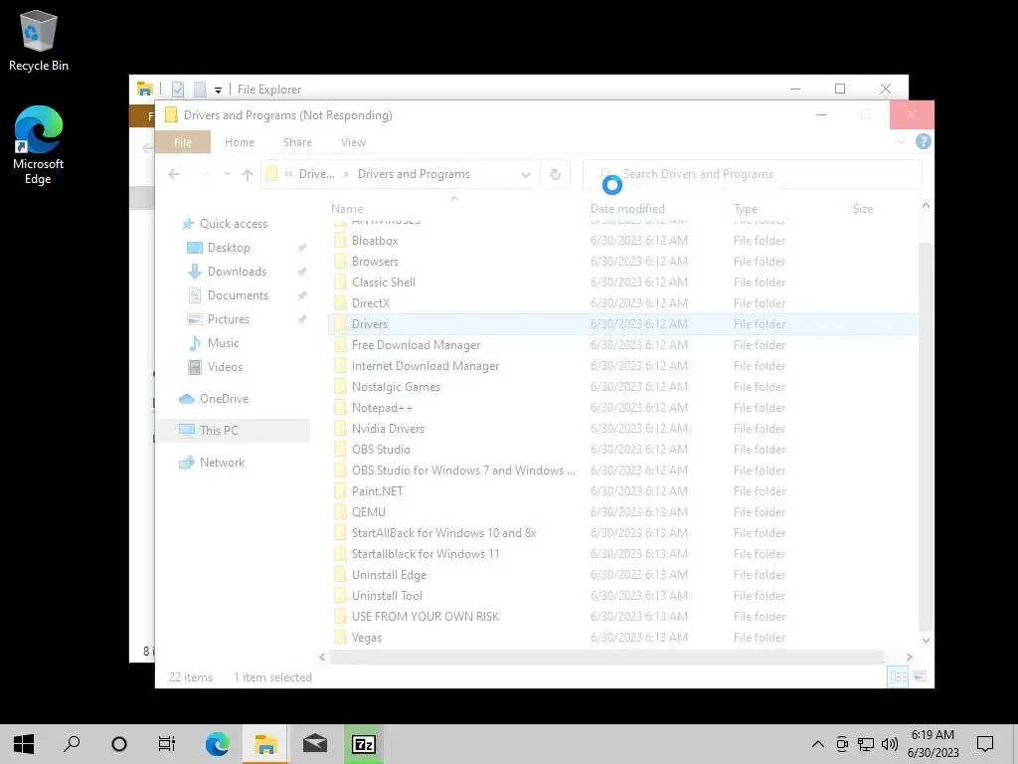Select the Classic Shell folder

383,282
